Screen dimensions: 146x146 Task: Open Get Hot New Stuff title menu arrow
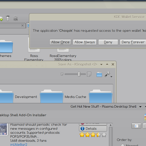[x=140, y=107]
